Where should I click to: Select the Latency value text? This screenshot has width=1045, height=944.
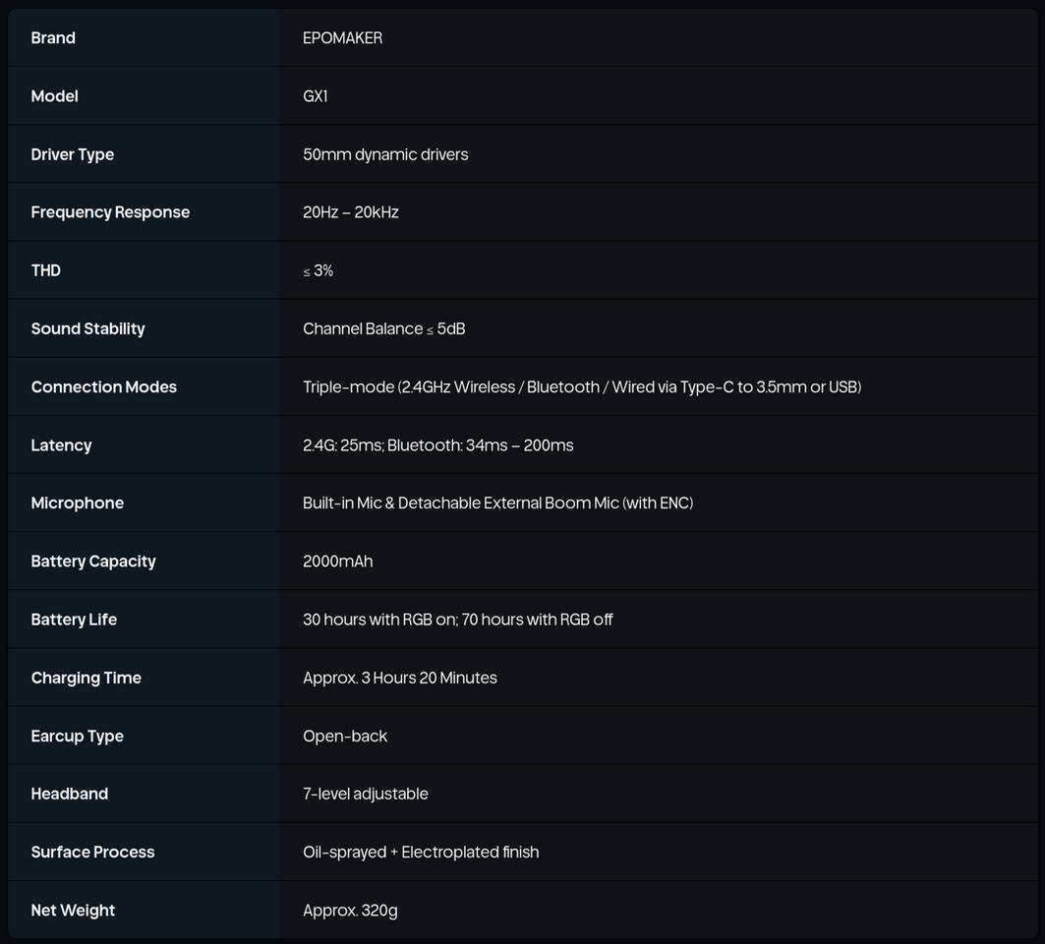[x=437, y=444]
